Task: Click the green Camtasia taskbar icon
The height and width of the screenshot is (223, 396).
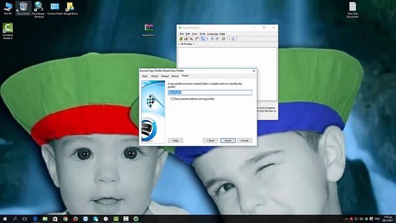Action: 116,219
